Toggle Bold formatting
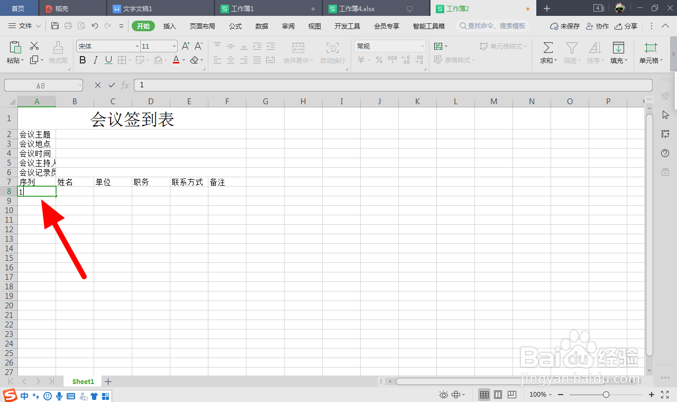The height and width of the screenshot is (402, 677). pos(83,60)
